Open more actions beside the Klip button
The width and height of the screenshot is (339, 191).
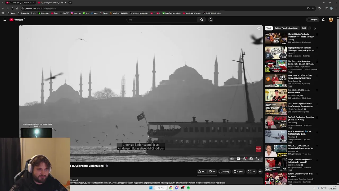tap(260, 172)
